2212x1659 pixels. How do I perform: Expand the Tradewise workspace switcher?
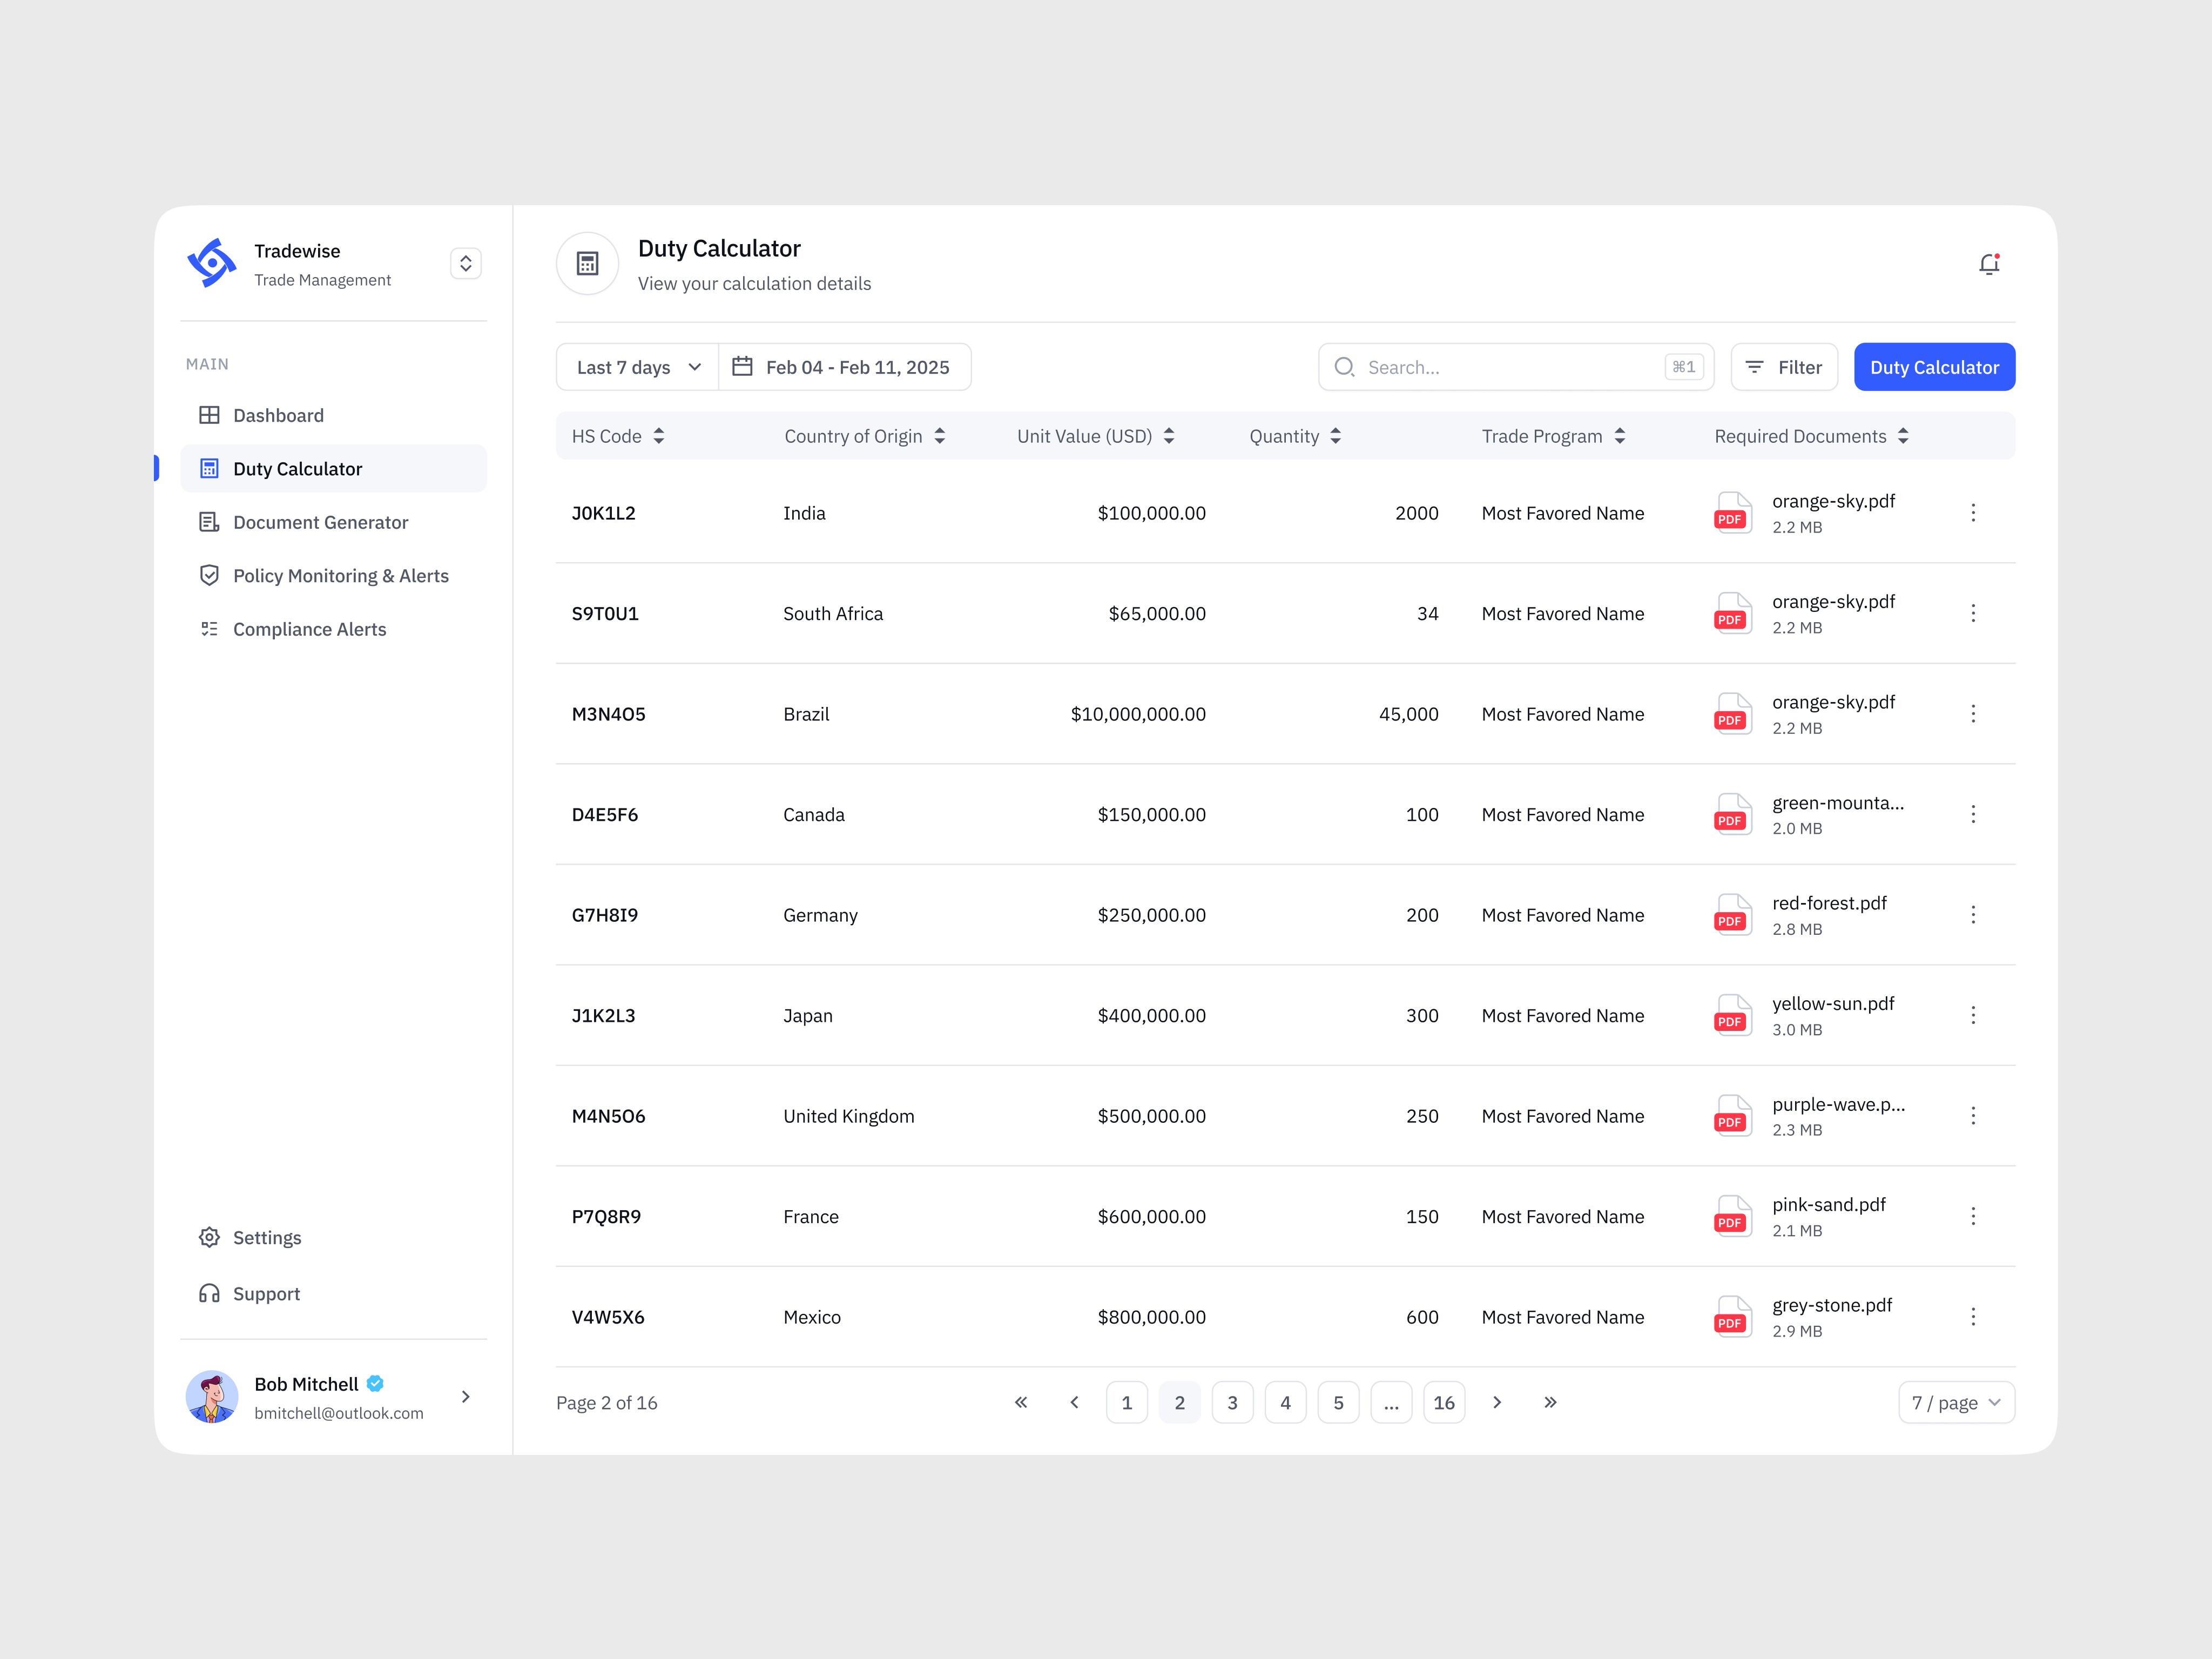pyautogui.click(x=465, y=263)
